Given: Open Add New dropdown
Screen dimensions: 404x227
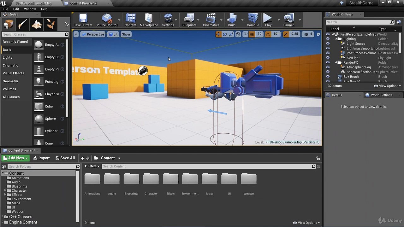Looking at the screenshot, I should click(x=15, y=158).
